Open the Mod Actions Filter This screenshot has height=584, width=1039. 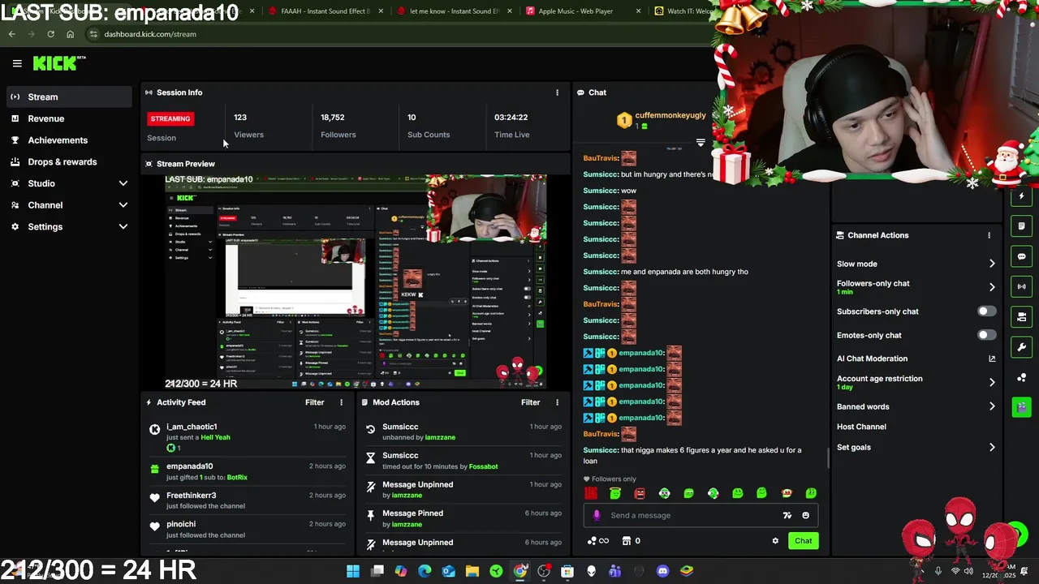(x=530, y=402)
